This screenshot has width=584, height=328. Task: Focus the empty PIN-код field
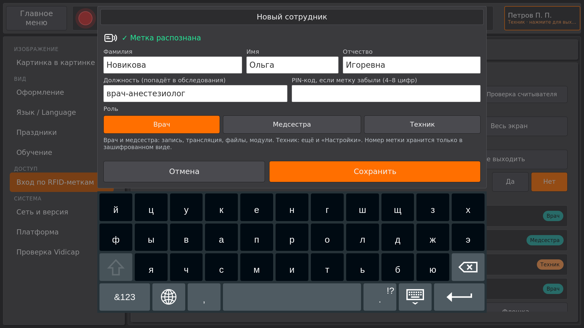coord(386,94)
